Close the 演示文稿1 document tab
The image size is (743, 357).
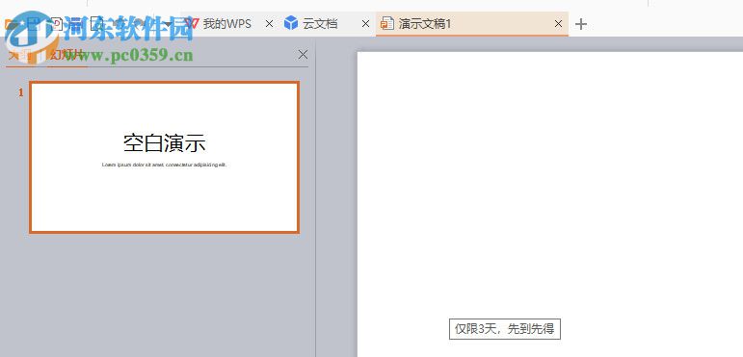point(558,24)
